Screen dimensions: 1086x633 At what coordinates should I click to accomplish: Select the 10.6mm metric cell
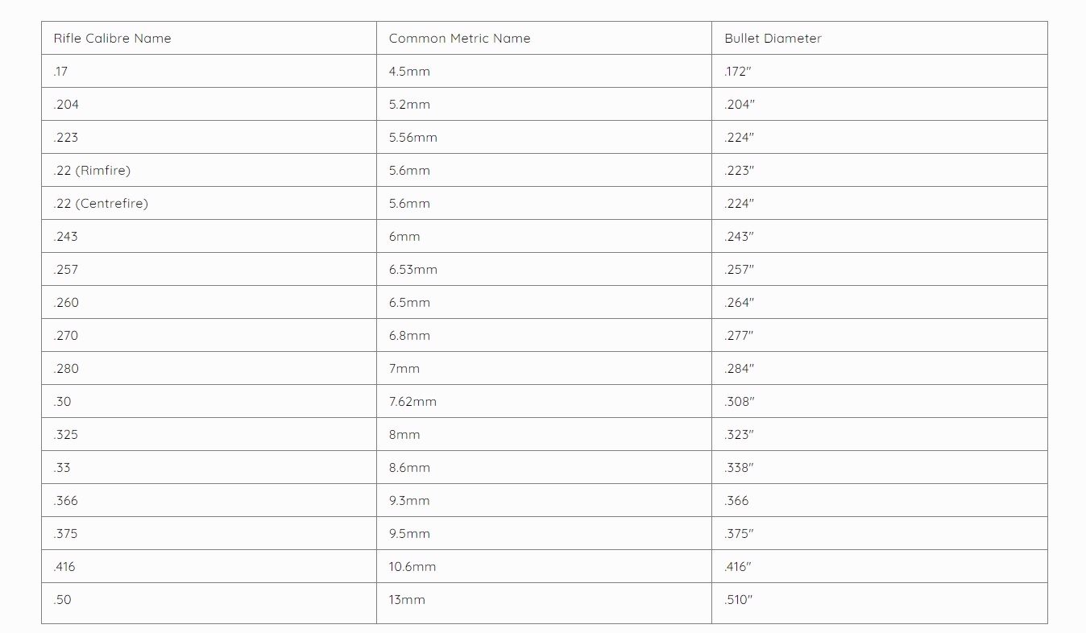tap(412, 567)
